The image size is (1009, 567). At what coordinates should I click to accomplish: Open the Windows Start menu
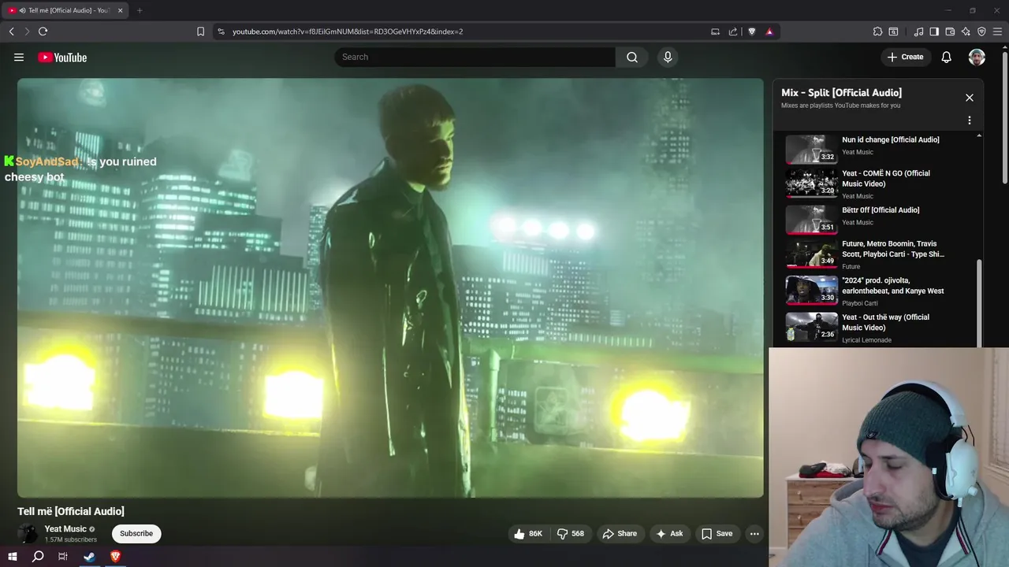coord(13,557)
